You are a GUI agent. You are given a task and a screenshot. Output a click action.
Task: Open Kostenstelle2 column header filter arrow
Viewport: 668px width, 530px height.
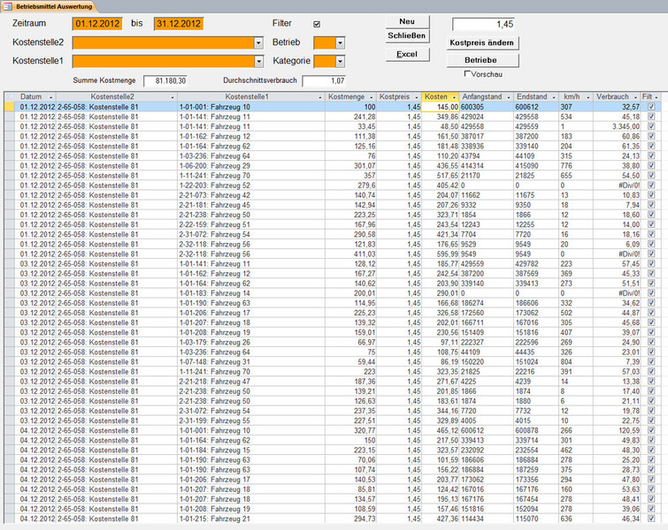pyautogui.click(x=173, y=97)
